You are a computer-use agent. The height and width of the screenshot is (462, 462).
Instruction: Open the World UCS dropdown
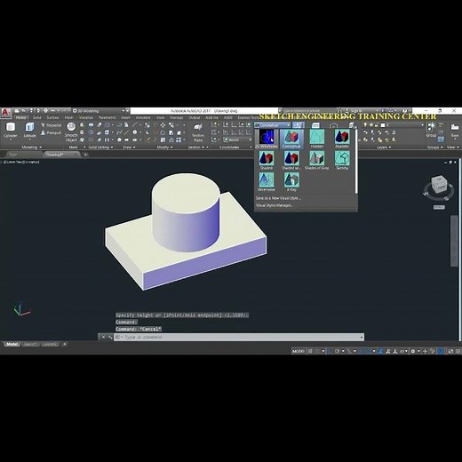click(237, 139)
